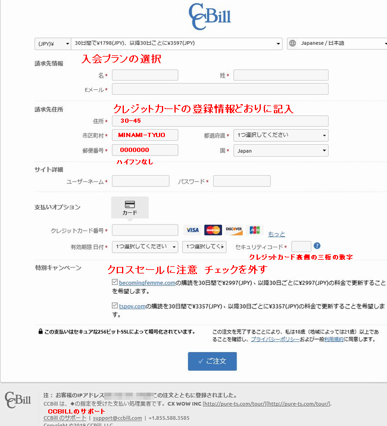Image resolution: width=387 pixels, height=426 pixels.
Task: Select the カード payment option tab
Action: [129, 207]
